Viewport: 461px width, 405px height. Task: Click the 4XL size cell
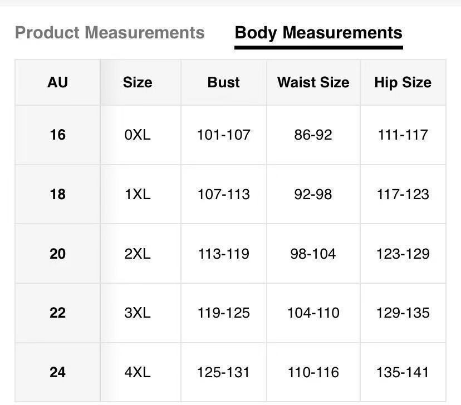tap(138, 372)
